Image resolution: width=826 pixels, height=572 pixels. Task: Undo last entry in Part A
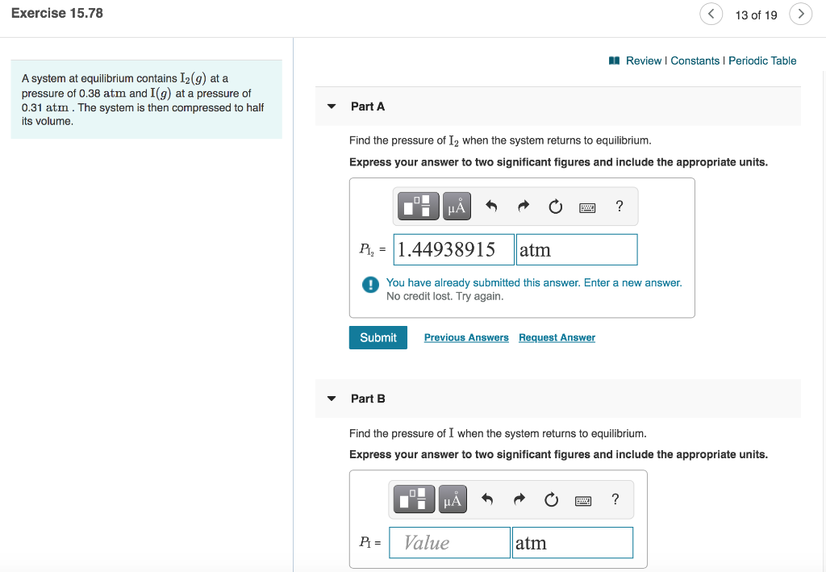click(x=491, y=206)
